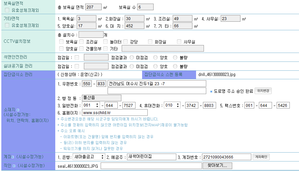Select 양호 for 실내공기질 관리 result
299x172 pixels.
pyautogui.click(x=155, y=66)
